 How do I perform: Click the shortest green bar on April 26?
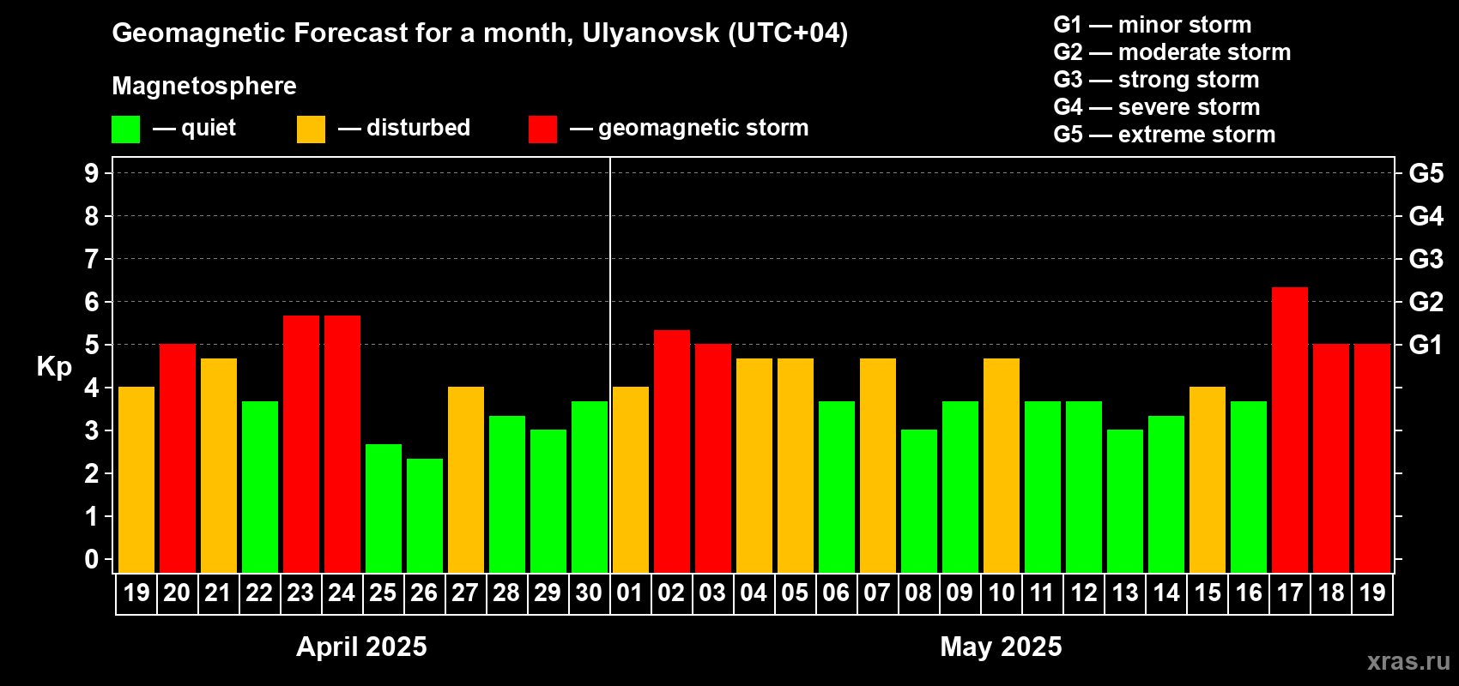[x=425, y=515]
